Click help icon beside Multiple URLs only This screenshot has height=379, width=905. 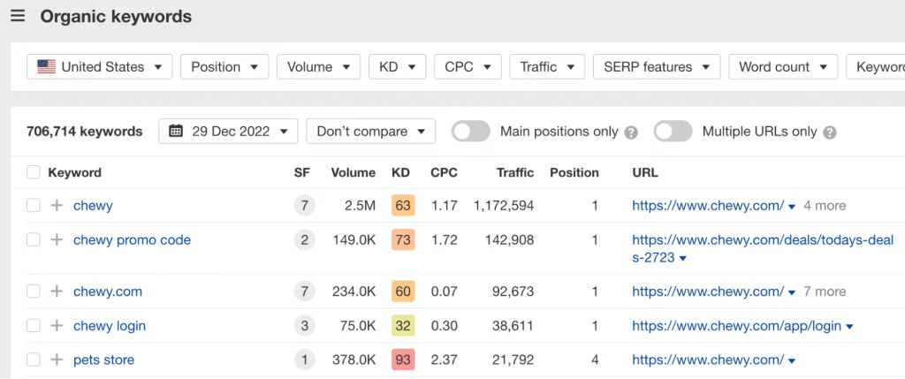pos(830,133)
